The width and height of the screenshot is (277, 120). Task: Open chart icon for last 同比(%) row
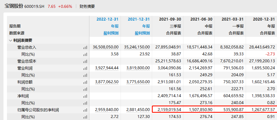point(85,117)
